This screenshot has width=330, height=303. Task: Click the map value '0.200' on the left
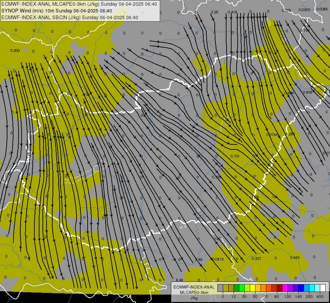pyautogui.click(x=15, y=50)
